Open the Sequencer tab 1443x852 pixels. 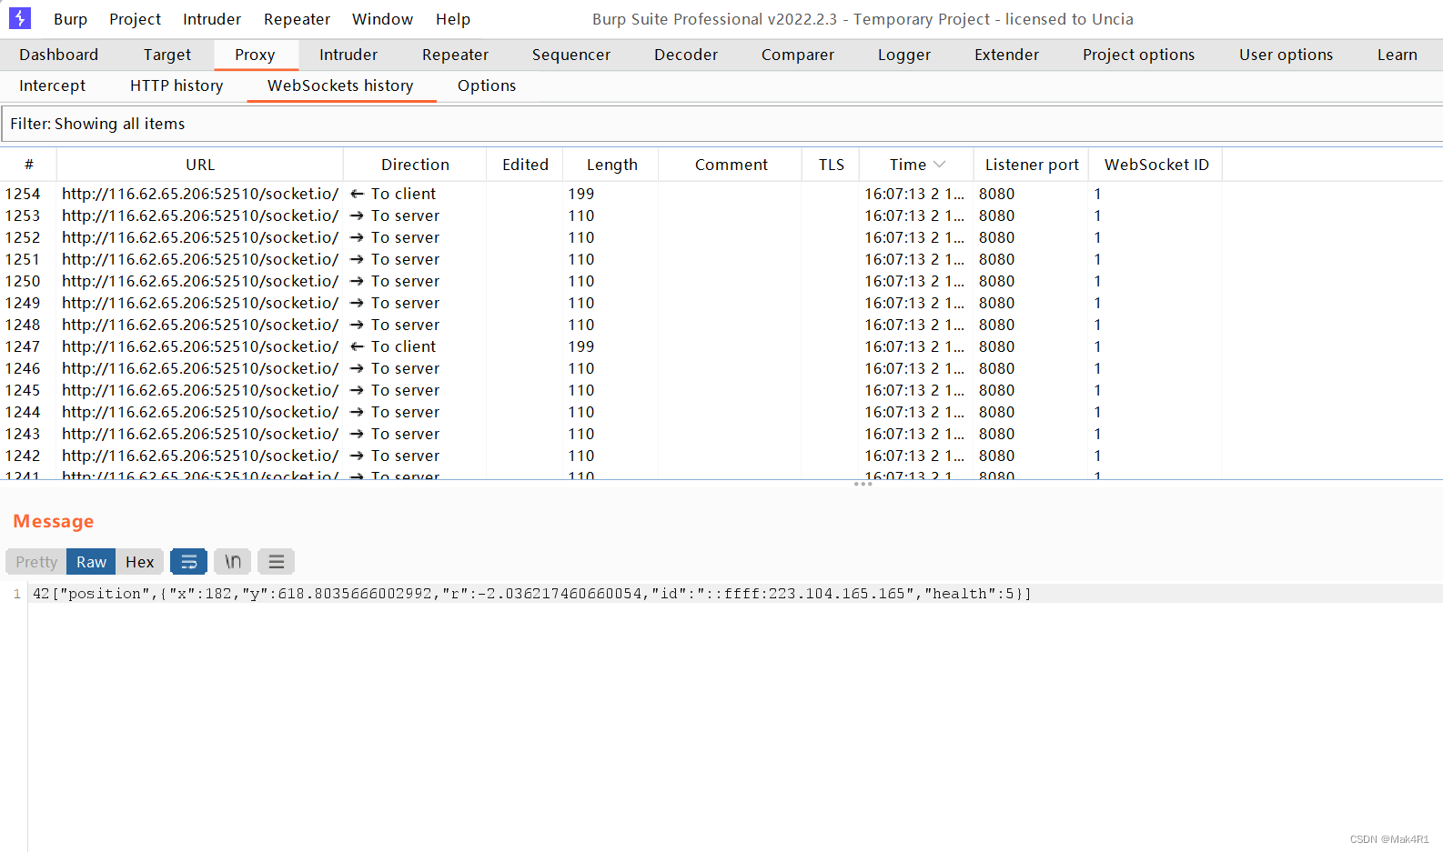[x=571, y=55]
